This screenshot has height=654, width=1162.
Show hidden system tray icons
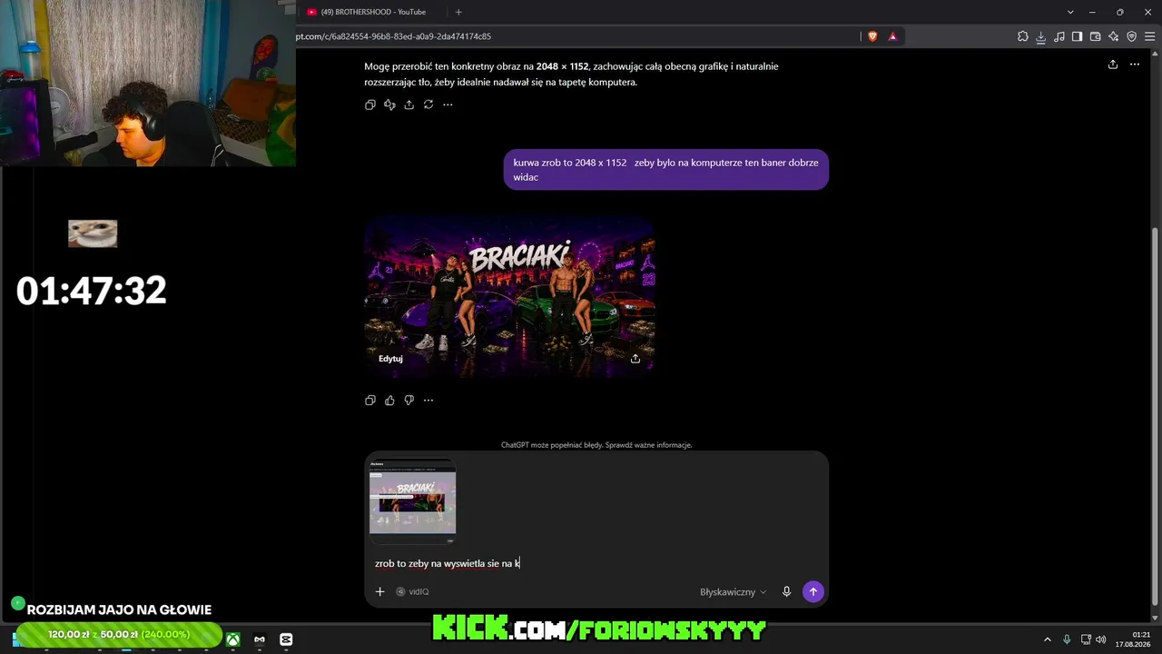point(1048,639)
